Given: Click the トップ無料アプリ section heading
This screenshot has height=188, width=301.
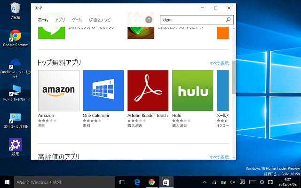Looking at the screenshot, I should (x=59, y=63).
